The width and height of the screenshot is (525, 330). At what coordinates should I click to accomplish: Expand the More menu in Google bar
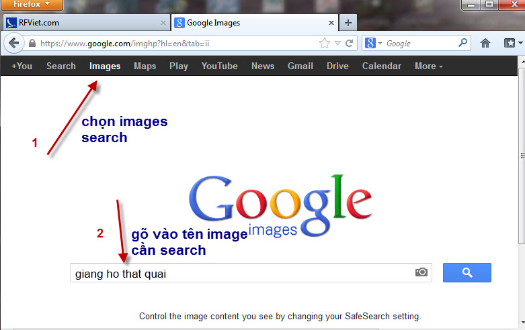(x=428, y=66)
